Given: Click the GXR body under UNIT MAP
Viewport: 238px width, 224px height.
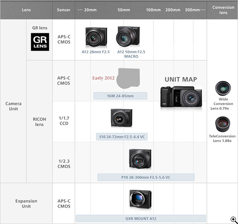Looking at the screenshot, I should 181,97.
